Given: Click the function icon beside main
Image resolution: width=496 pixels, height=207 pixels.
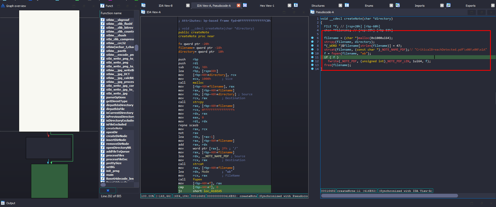Looking at the screenshot, I should pyautogui.click(x=103, y=175).
